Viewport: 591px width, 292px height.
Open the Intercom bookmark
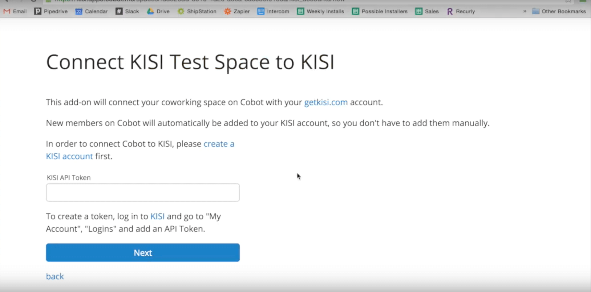[273, 11]
